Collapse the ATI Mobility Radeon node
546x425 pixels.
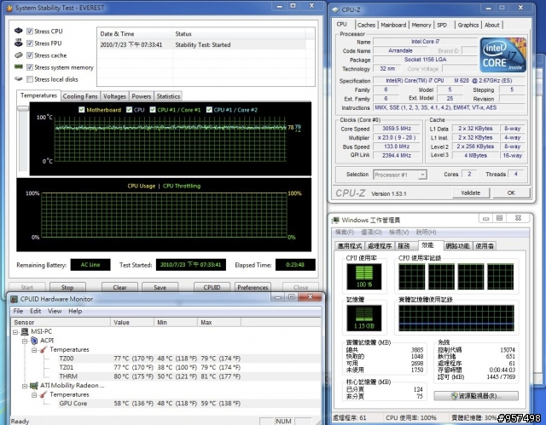25,386
